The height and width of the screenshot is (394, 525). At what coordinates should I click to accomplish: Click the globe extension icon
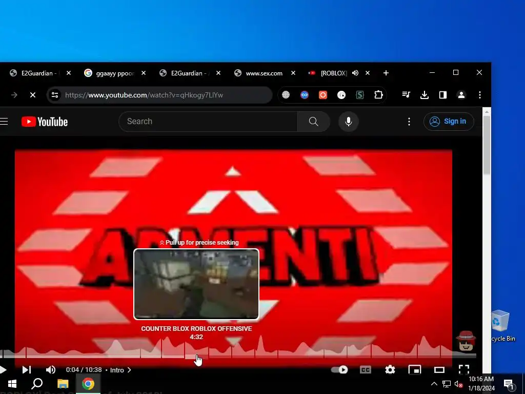click(x=286, y=95)
